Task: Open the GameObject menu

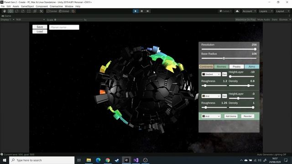Action: point(27,6)
